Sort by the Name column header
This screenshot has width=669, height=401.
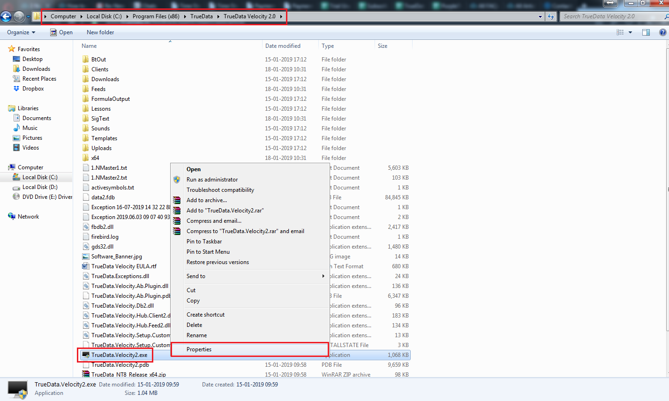tap(89, 46)
